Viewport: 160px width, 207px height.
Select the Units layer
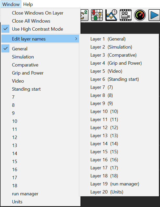pyautogui.click(x=17, y=202)
